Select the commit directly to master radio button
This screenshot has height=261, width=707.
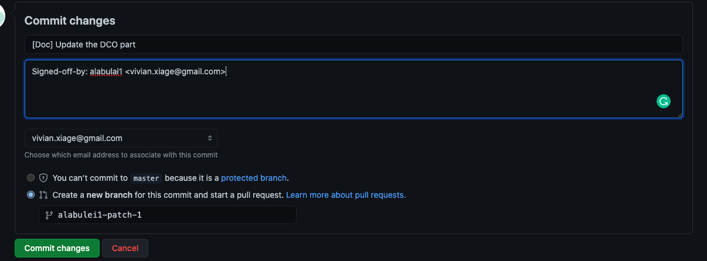click(x=30, y=178)
